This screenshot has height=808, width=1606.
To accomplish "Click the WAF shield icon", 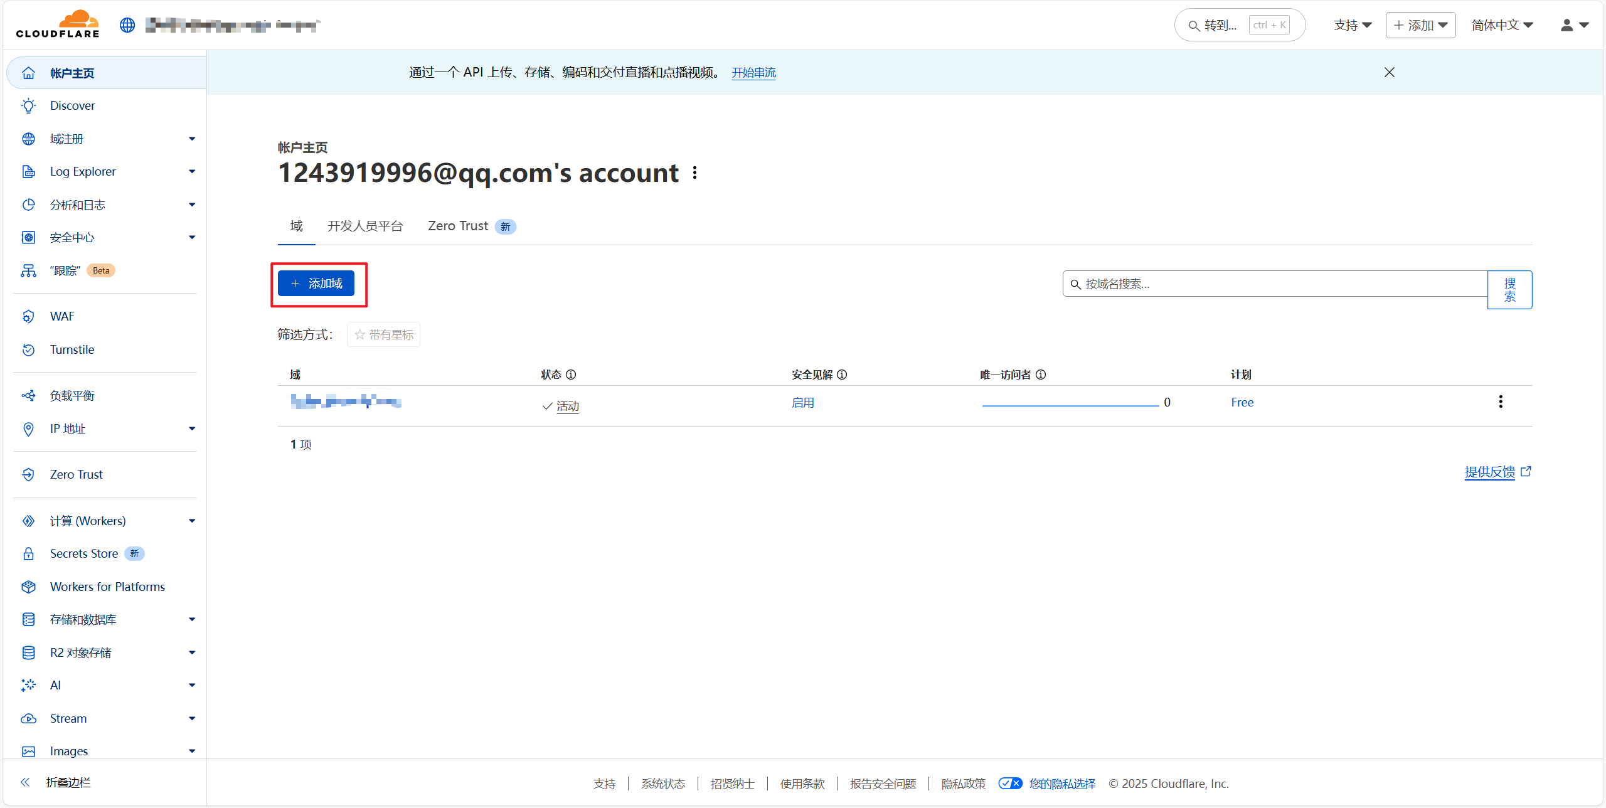I will [x=28, y=316].
